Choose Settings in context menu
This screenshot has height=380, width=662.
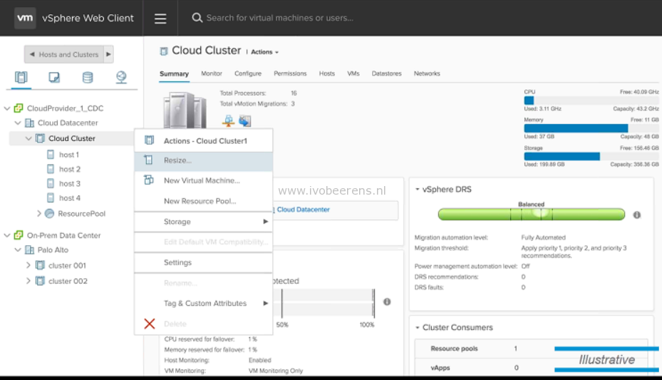coord(204,262)
